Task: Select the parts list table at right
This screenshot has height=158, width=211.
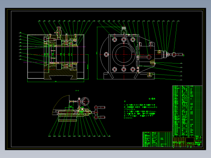Action: click(187, 111)
